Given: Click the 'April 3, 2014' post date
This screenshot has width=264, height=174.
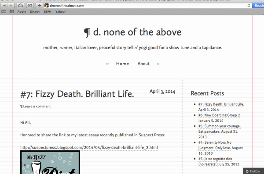Looking at the screenshot, I should (x=162, y=92).
